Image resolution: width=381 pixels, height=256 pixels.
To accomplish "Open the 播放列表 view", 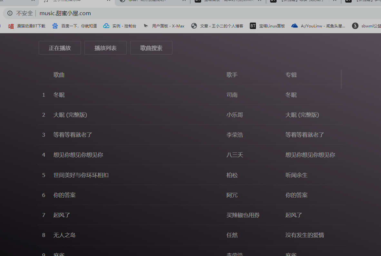I will pos(105,47).
